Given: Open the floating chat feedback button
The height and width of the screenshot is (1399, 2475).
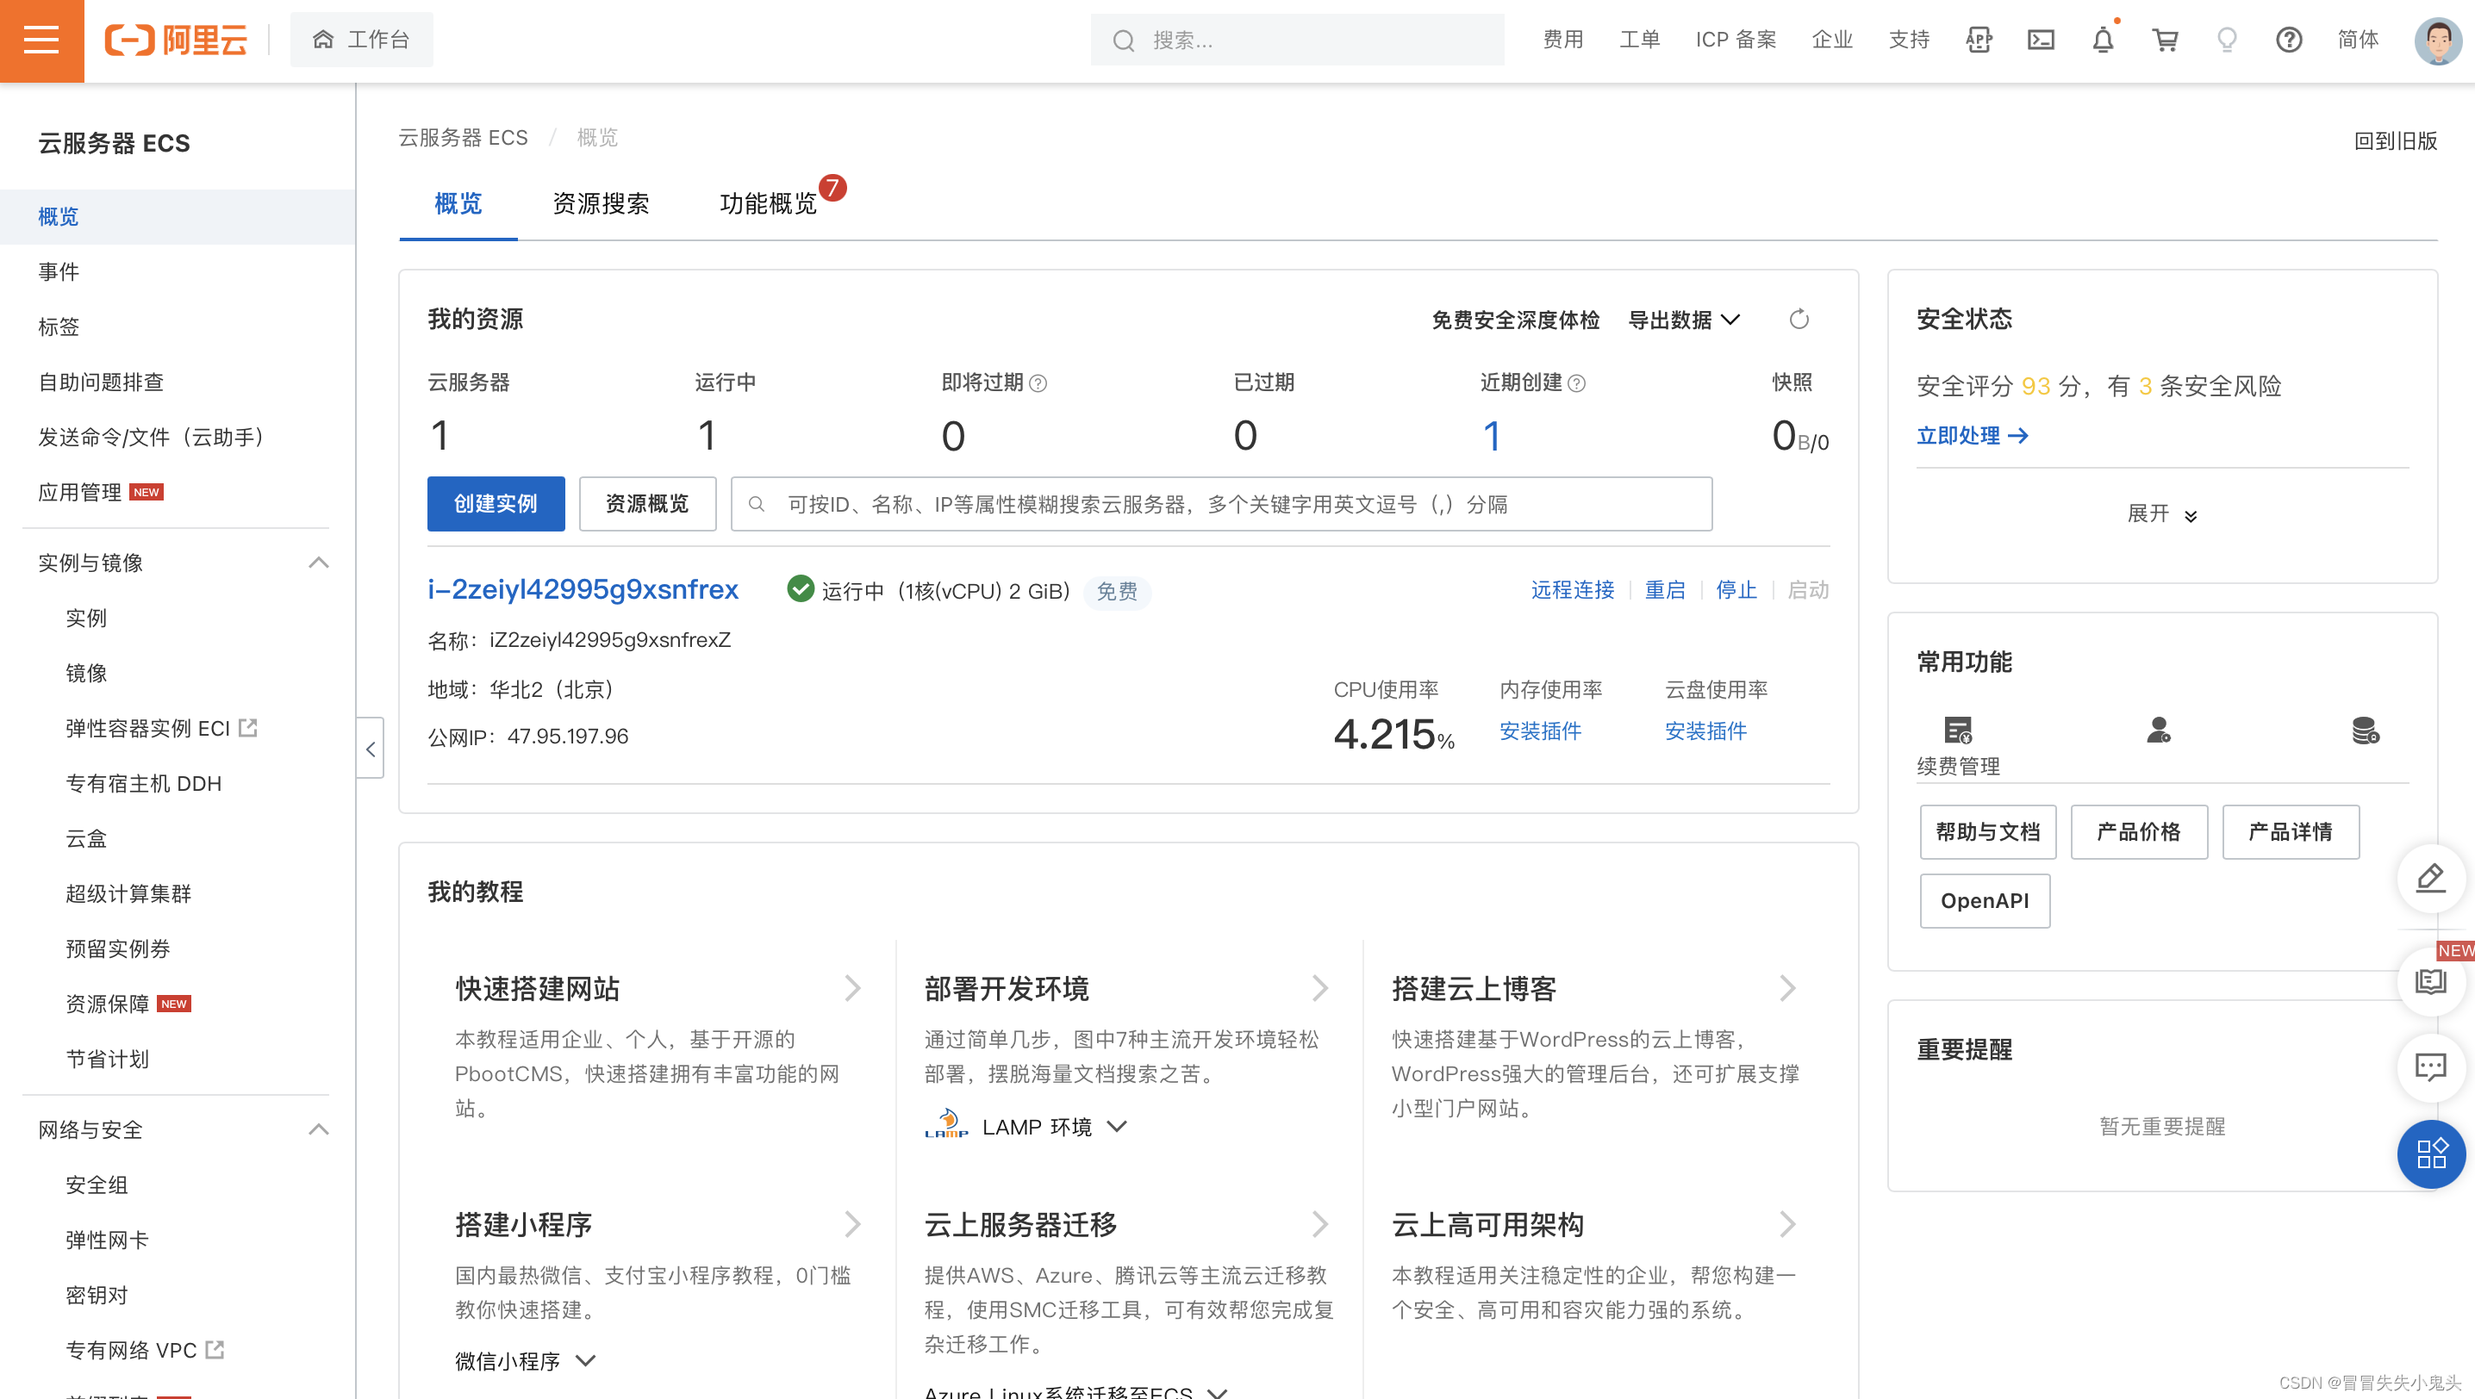Looking at the screenshot, I should click(2431, 1066).
